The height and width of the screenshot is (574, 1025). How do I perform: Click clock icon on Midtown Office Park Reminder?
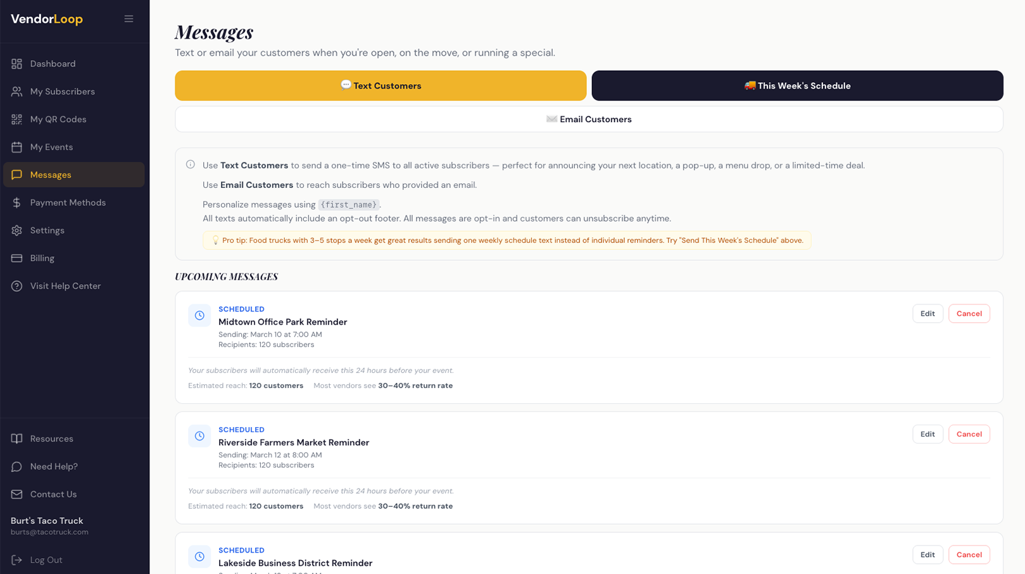(x=199, y=315)
